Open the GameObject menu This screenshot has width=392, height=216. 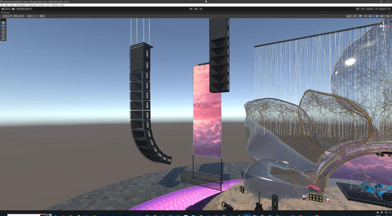21,5
